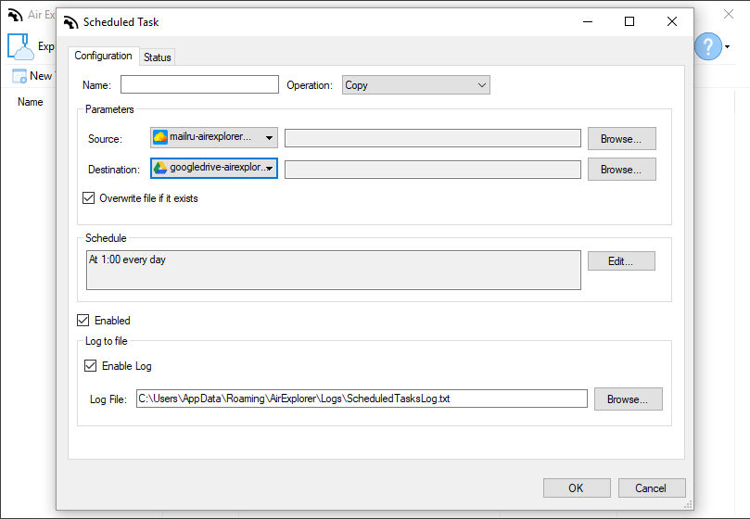The width and height of the screenshot is (750, 519).
Task: Click the Scheduled Task title bar icon
Action: pos(70,22)
